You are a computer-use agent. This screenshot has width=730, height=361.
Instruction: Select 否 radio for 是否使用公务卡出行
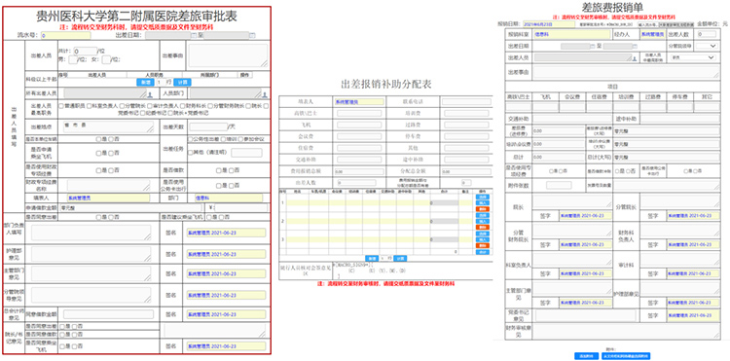tap(695, 171)
